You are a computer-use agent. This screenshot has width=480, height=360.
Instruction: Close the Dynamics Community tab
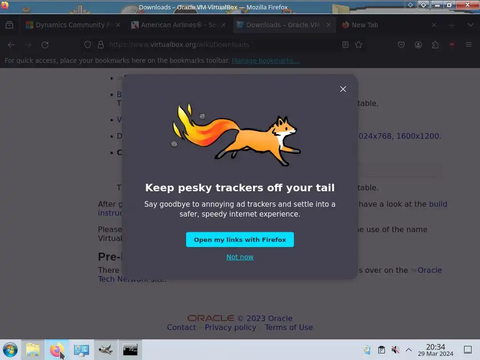point(118,25)
